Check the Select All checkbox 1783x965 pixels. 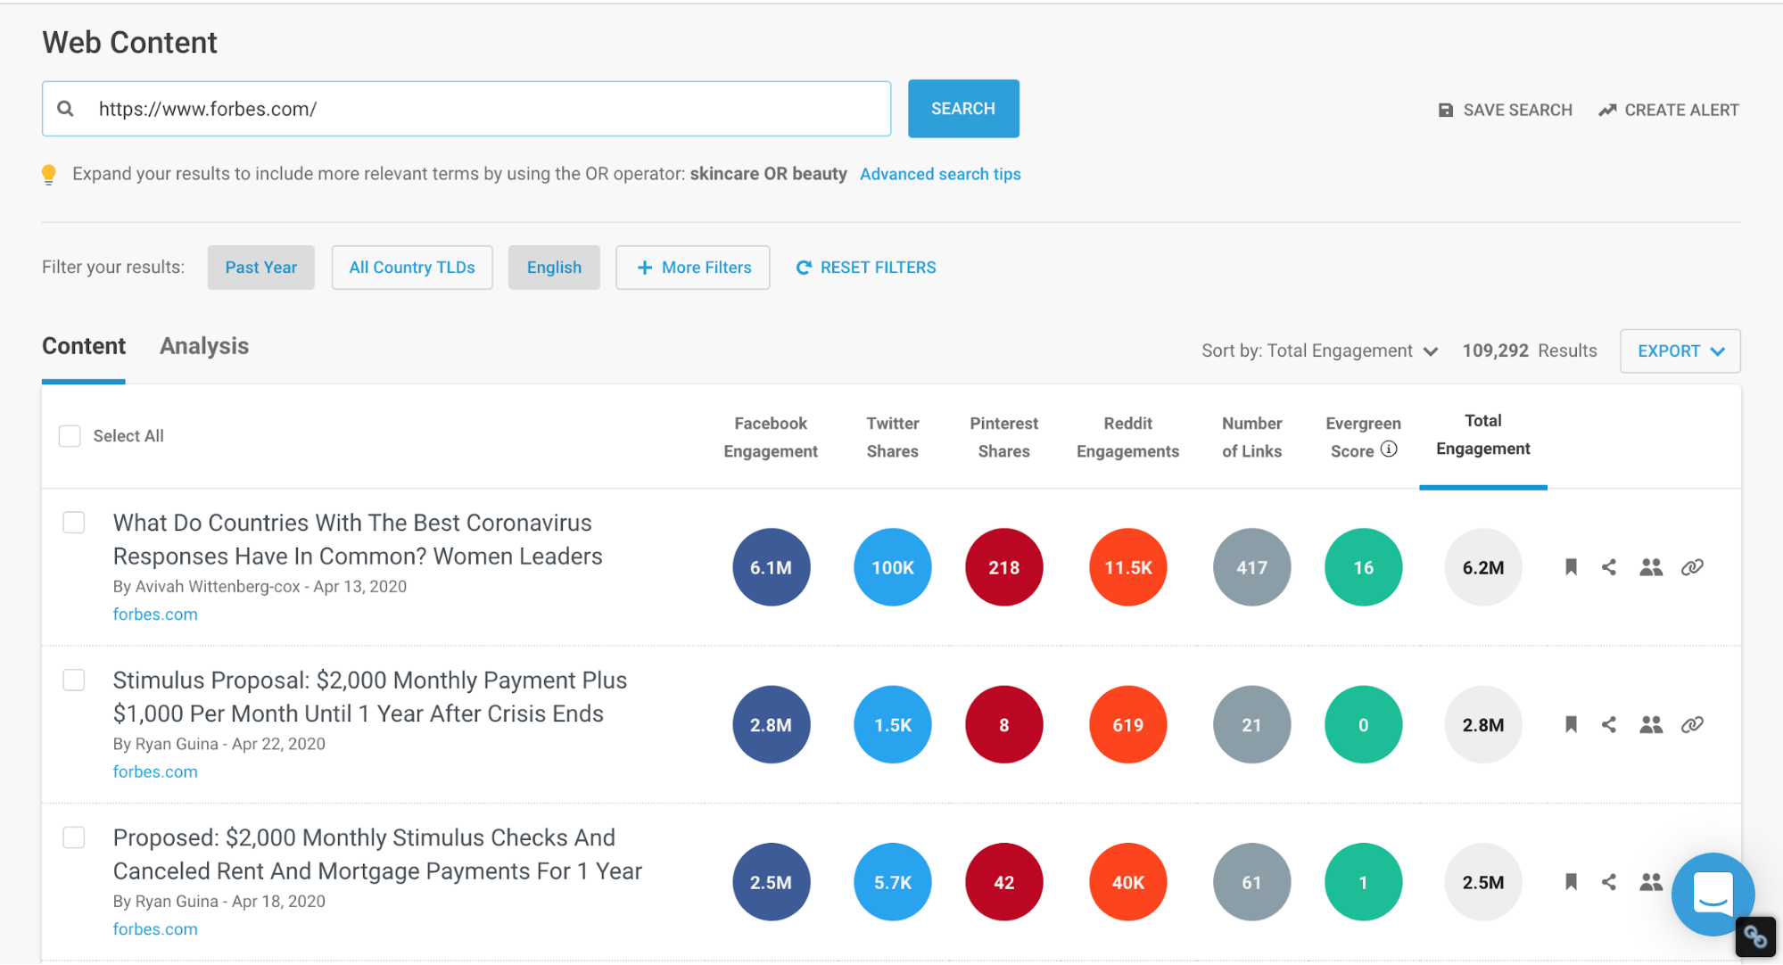pos(70,436)
